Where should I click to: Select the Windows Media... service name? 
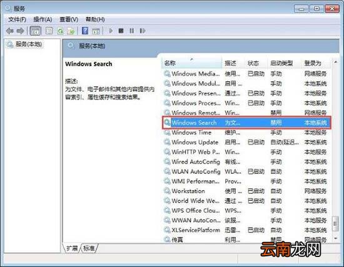[196, 74]
